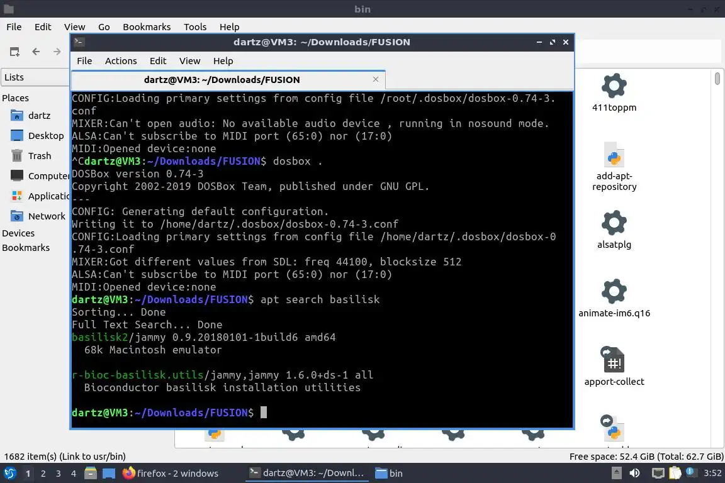Viewport: 725px width, 483px height.
Task: Close the terminal window
Action: [x=566, y=42]
